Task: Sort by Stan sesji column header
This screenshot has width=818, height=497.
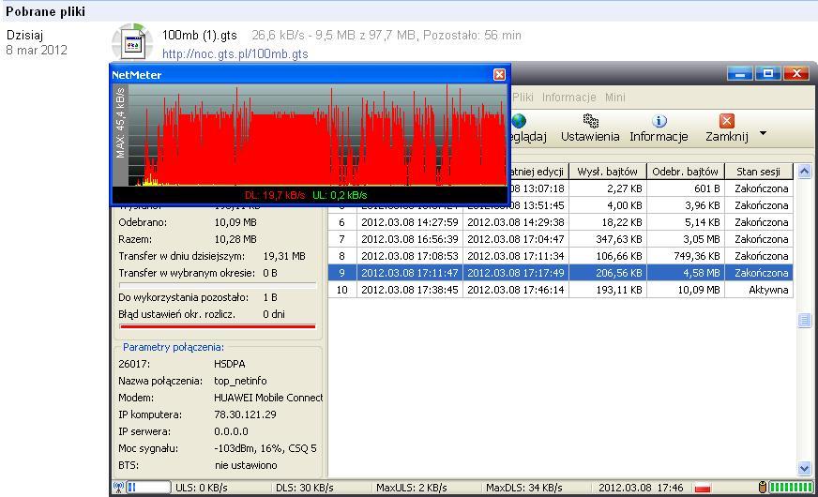Action: (758, 171)
